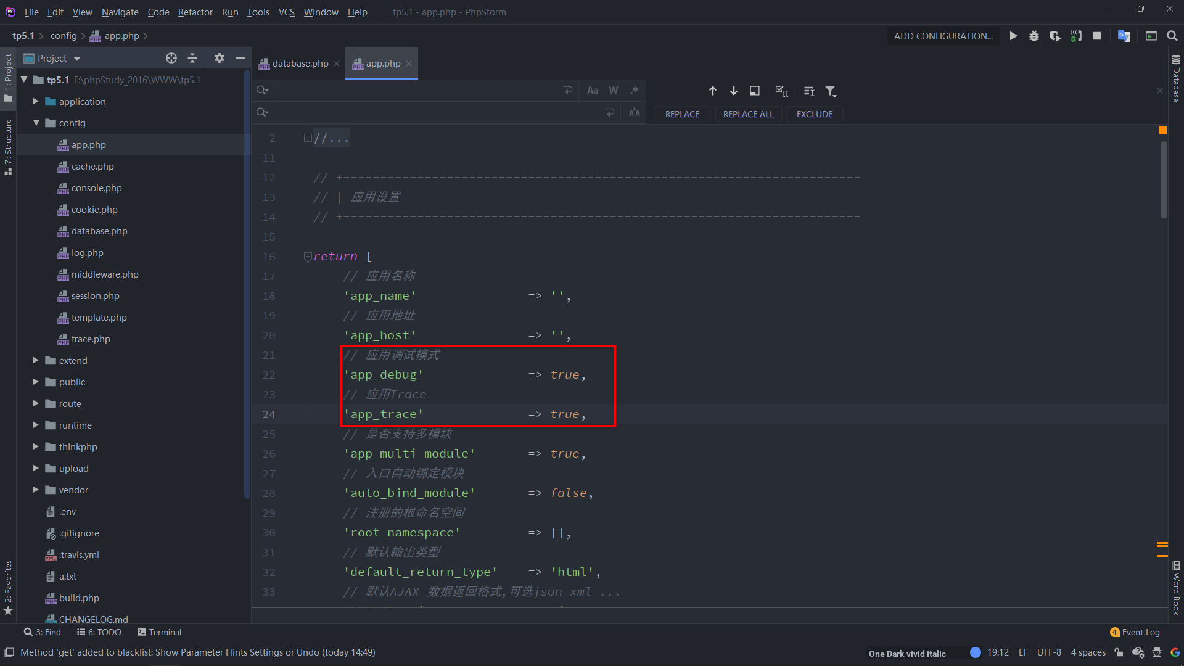The image size is (1184, 666).
Task: Click the EXCLUDE button
Action: click(814, 114)
